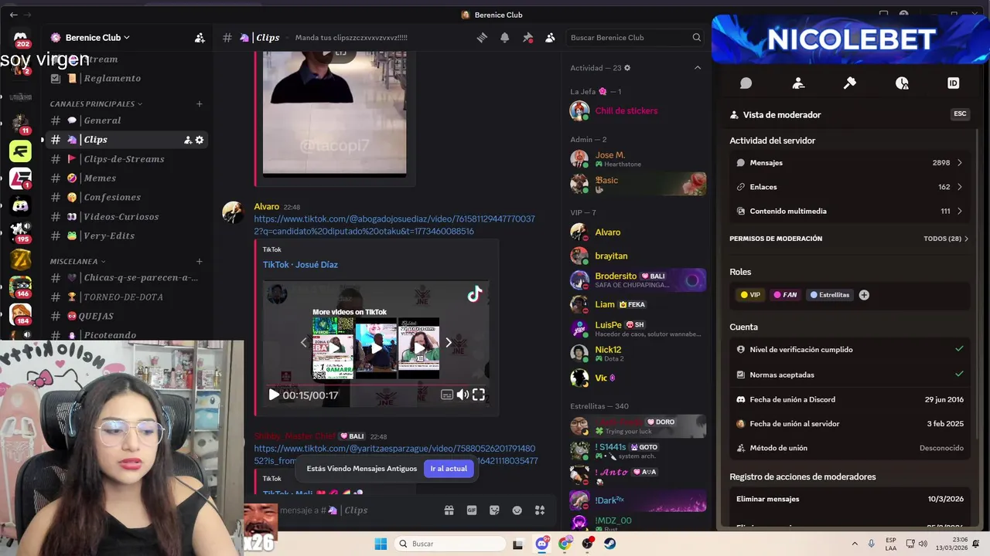
Task: Collapse CANALES PRINCIPALES category
Action: [96, 103]
